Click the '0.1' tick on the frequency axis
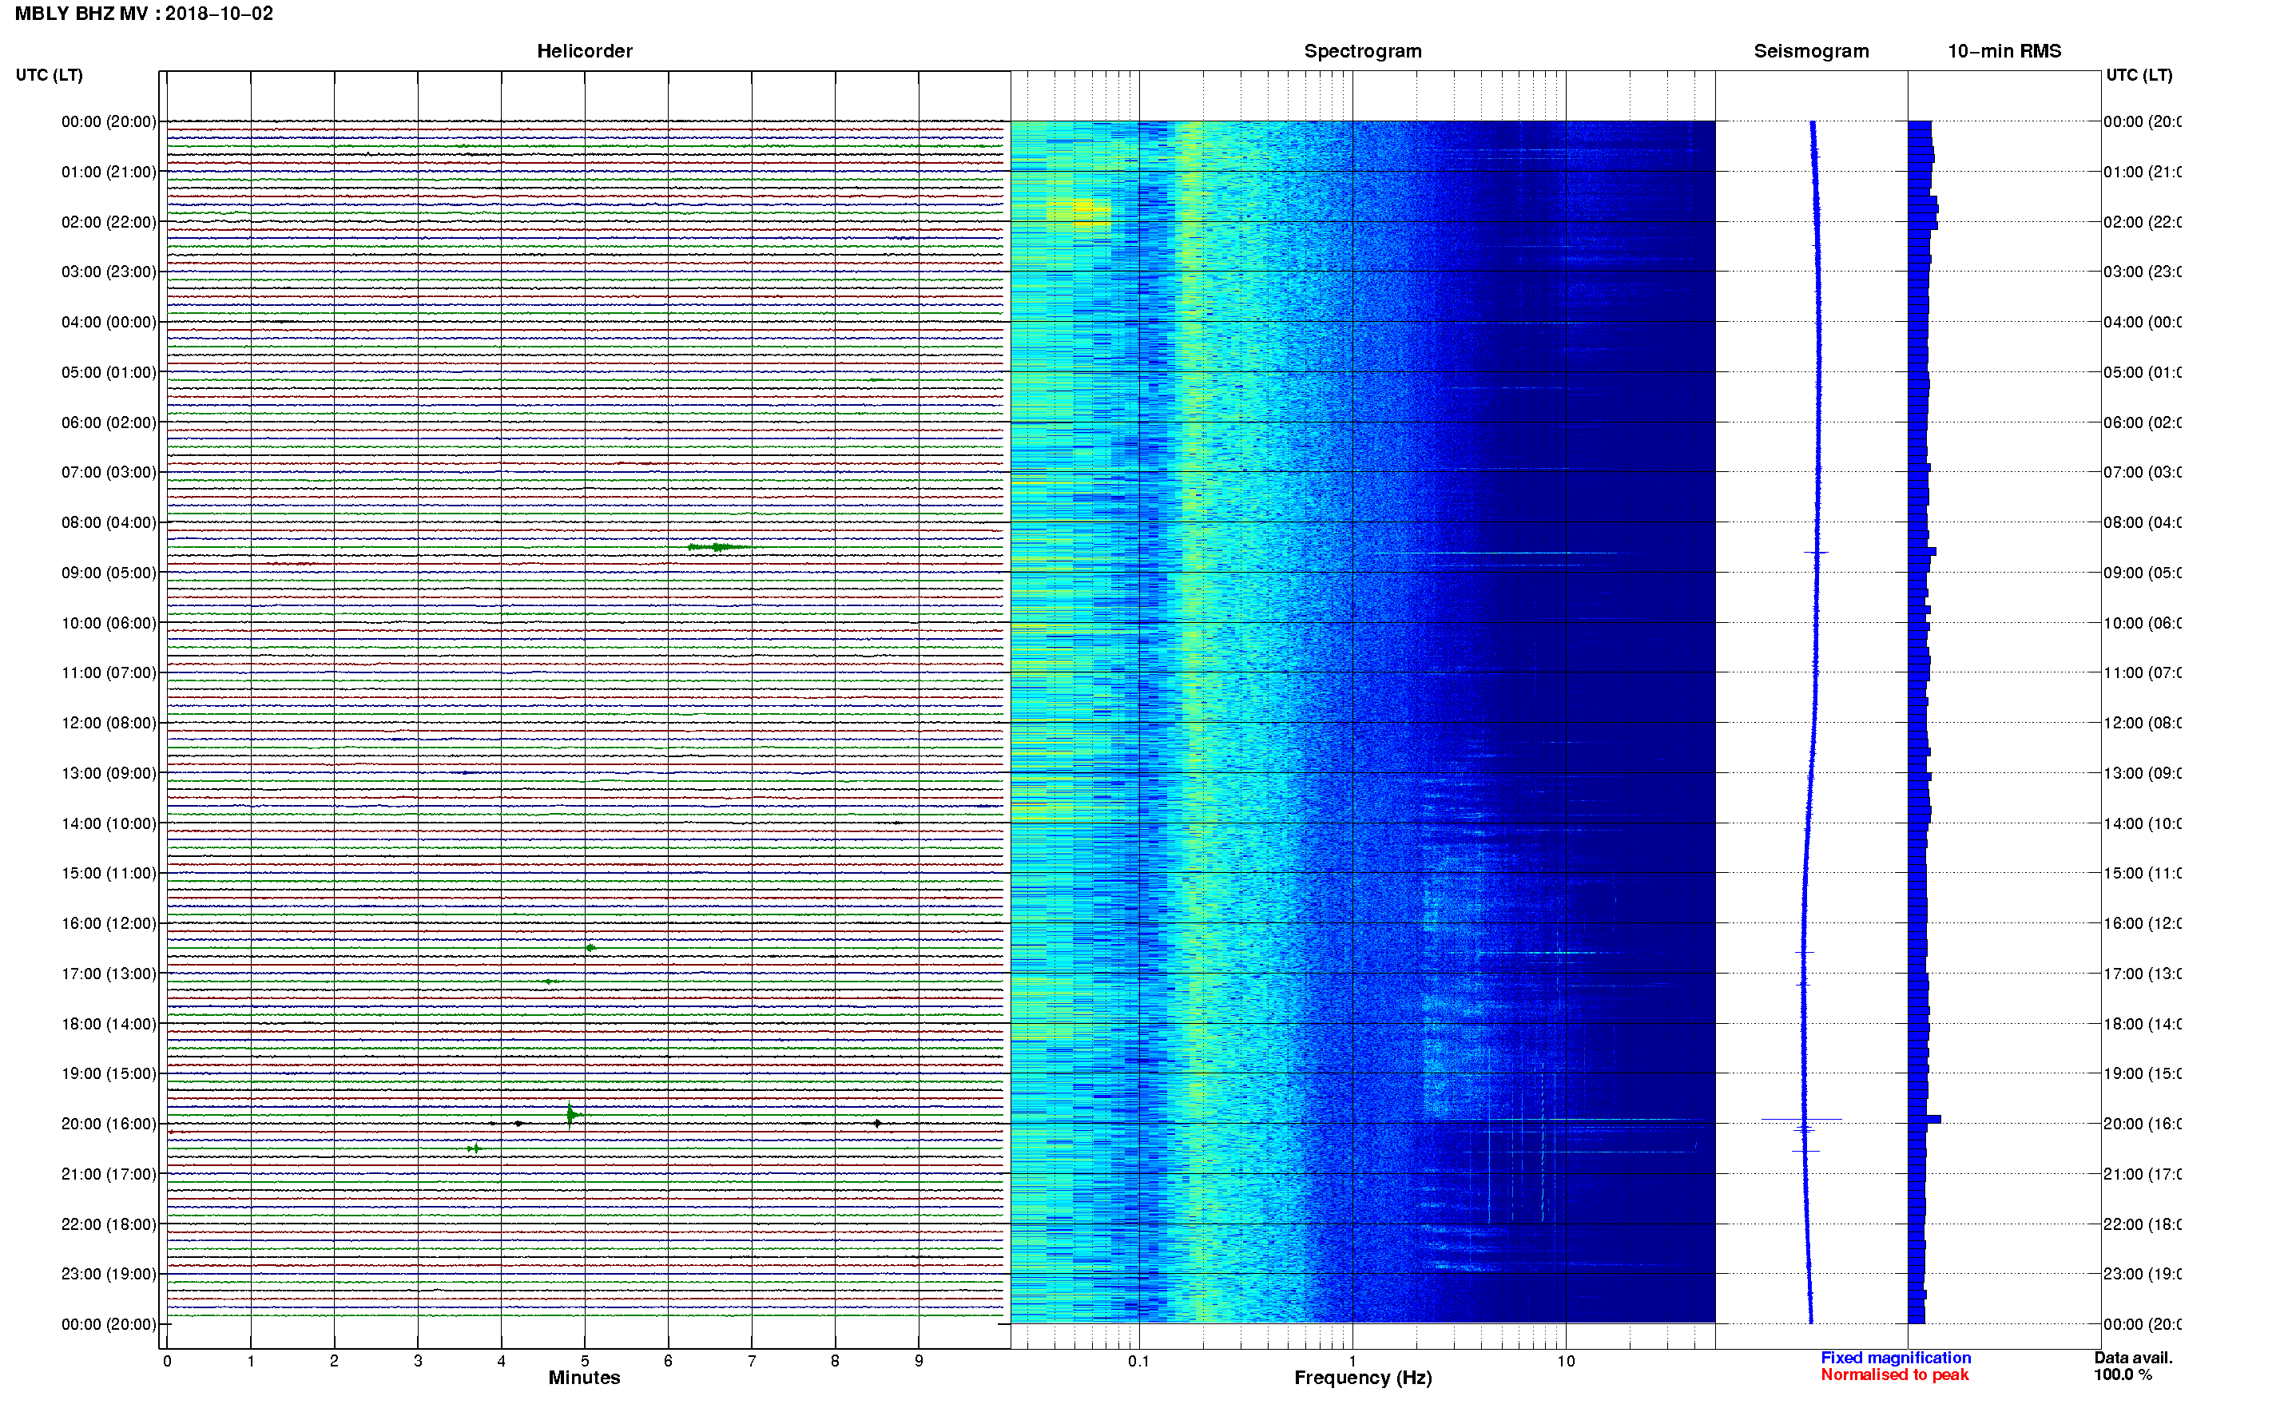The height and width of the screenshot is (1420, 2272). pyautogui.click(x=1138, y=1361)
